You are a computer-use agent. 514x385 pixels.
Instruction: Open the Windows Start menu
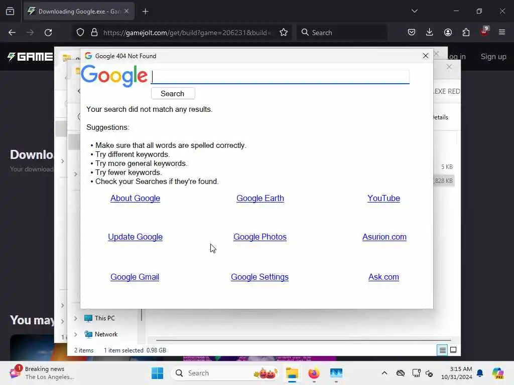coord(157,373)
